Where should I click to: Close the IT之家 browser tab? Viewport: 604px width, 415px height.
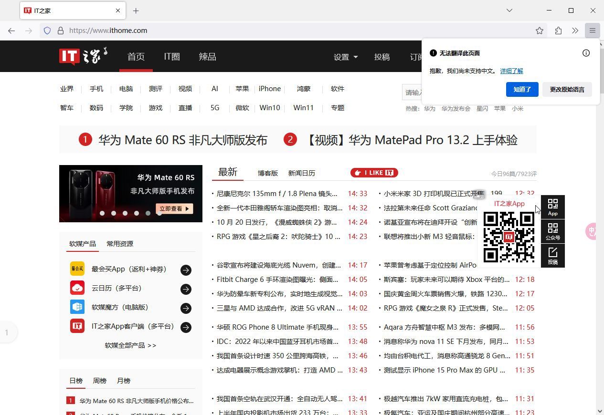[118, 10]
